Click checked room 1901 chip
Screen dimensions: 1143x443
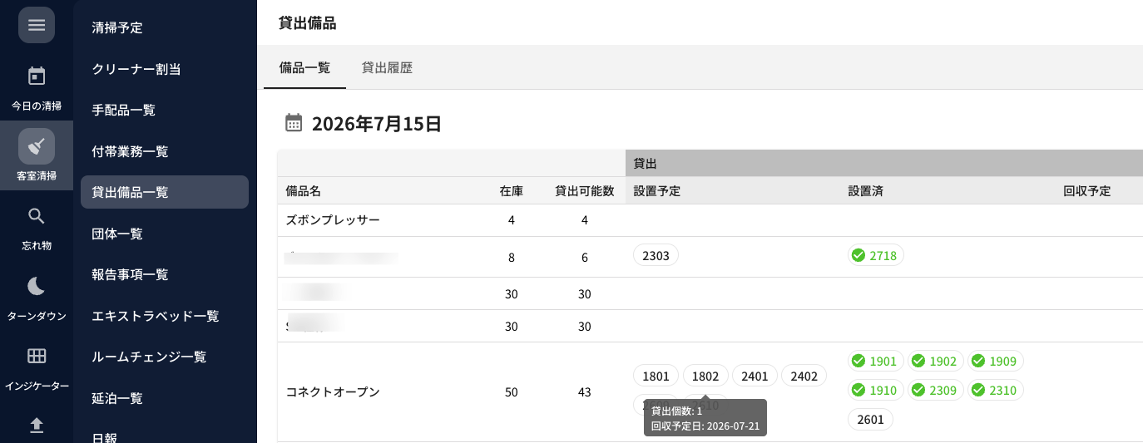pos(876,361)
